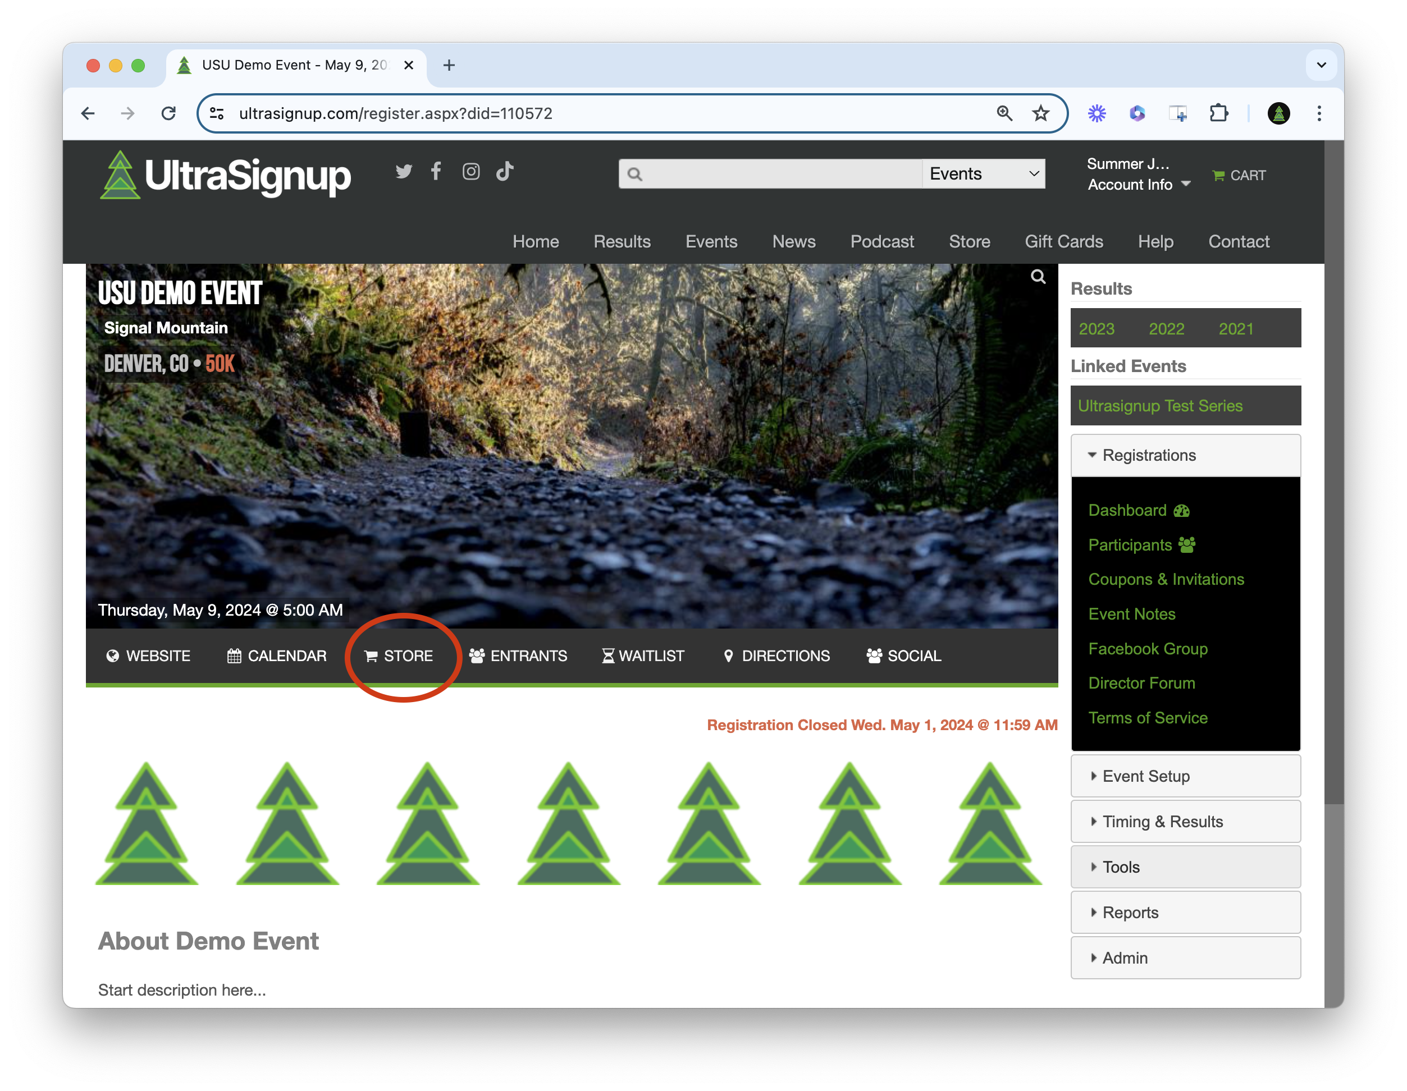Click browser forward arrow
Image resolution: width=1407 pixels, height=1091 pixels.
[127, 114]
